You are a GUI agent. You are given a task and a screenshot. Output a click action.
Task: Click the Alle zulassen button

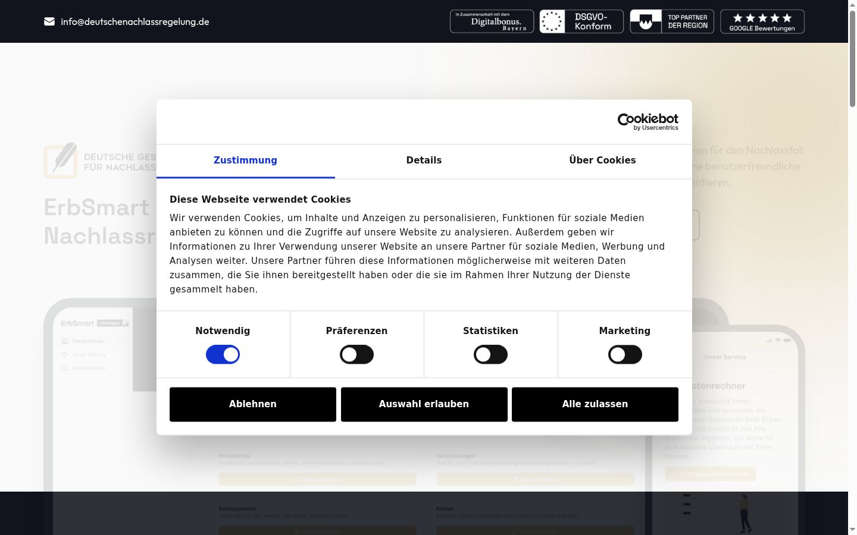595,404
